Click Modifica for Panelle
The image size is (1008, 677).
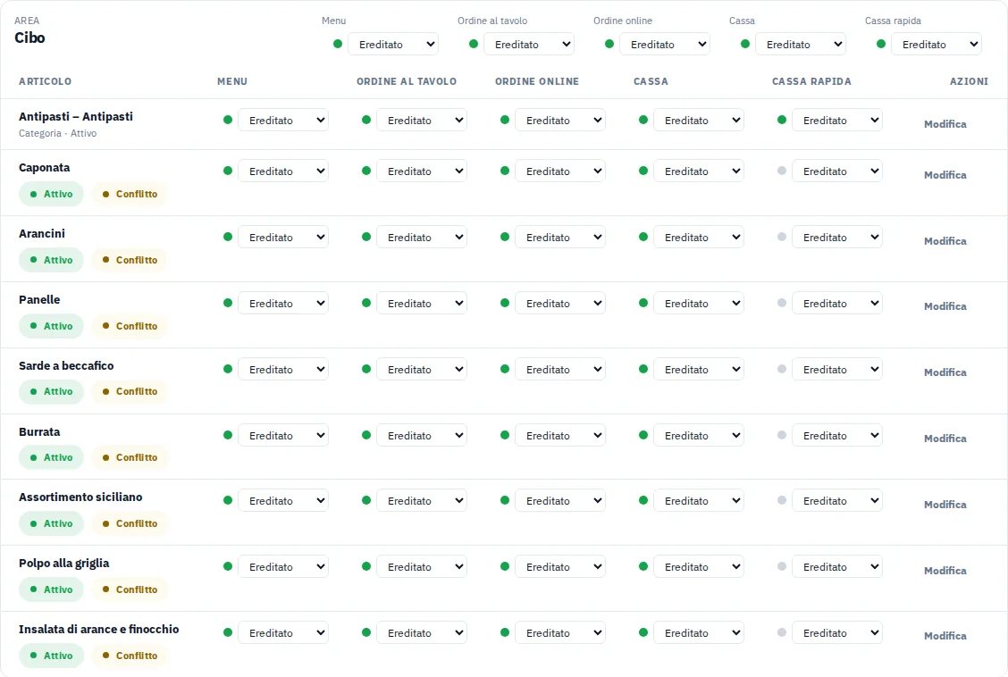pos(945,306)
